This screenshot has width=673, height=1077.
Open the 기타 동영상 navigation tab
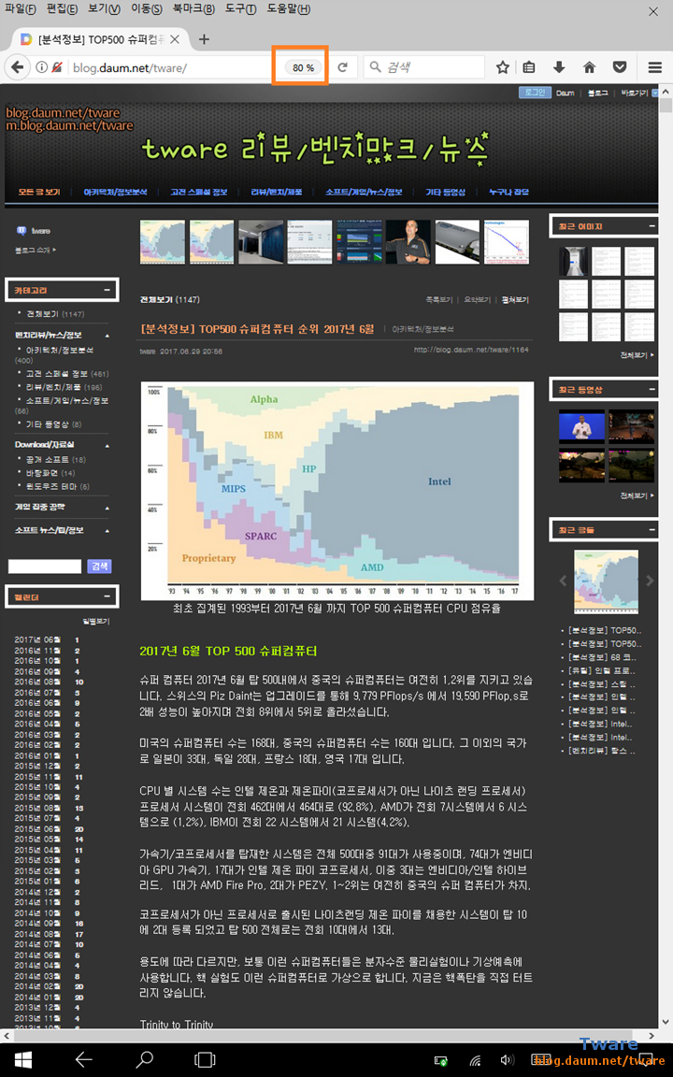pos(446,193)
